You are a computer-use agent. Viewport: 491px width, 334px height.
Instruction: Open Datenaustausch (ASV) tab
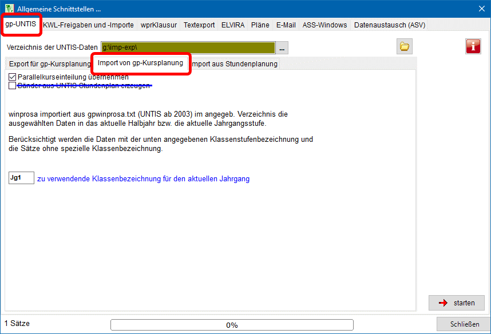389,25
